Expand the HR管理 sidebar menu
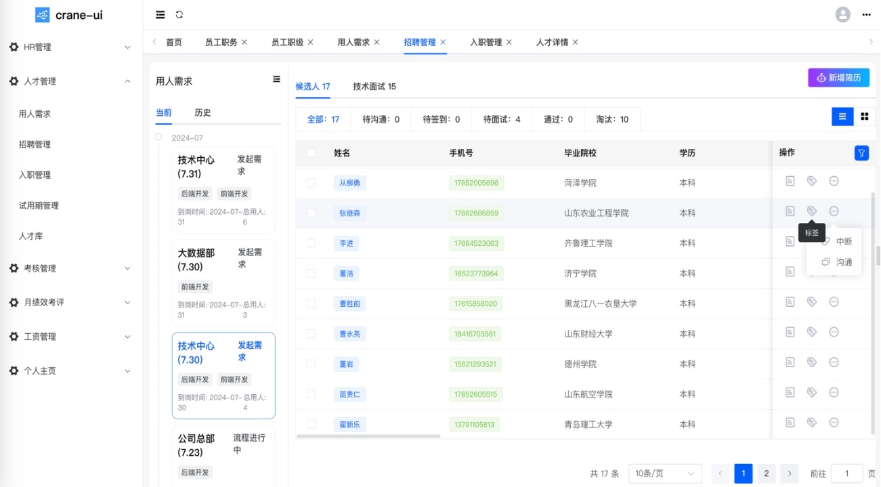881x487 pixels. (71, 47)
